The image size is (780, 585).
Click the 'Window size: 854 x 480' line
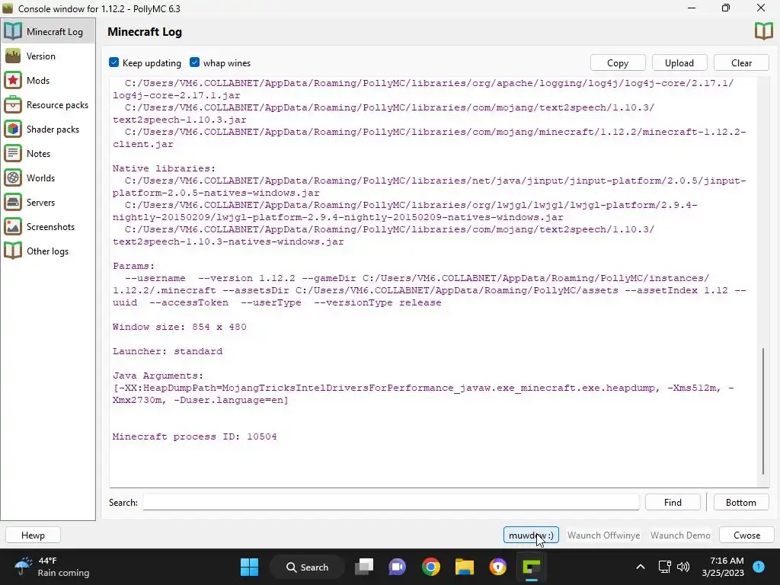180,327
